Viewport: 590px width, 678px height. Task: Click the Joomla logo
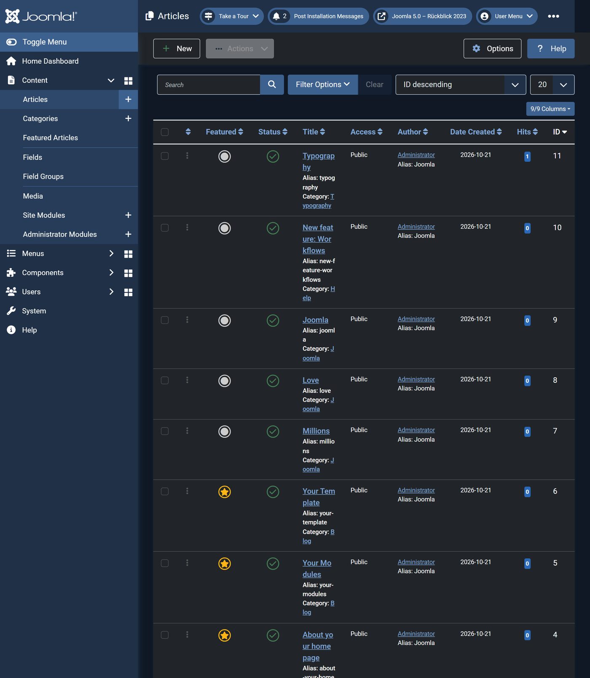(x=41, y=16)
